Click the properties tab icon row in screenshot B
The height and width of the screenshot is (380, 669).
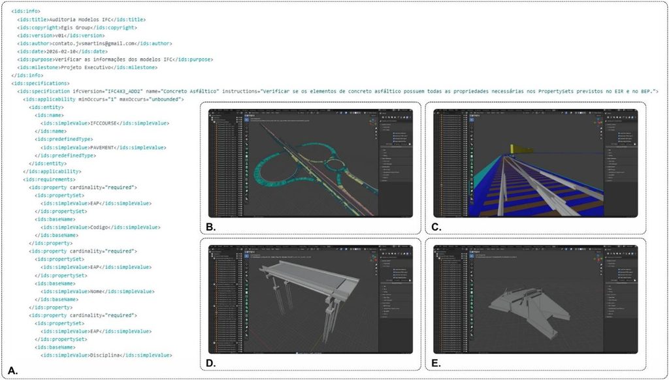click(x=397, y=118)
